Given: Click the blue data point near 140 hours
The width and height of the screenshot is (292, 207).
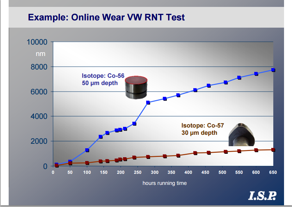Looking at the screenshot, I should (100, 137).
